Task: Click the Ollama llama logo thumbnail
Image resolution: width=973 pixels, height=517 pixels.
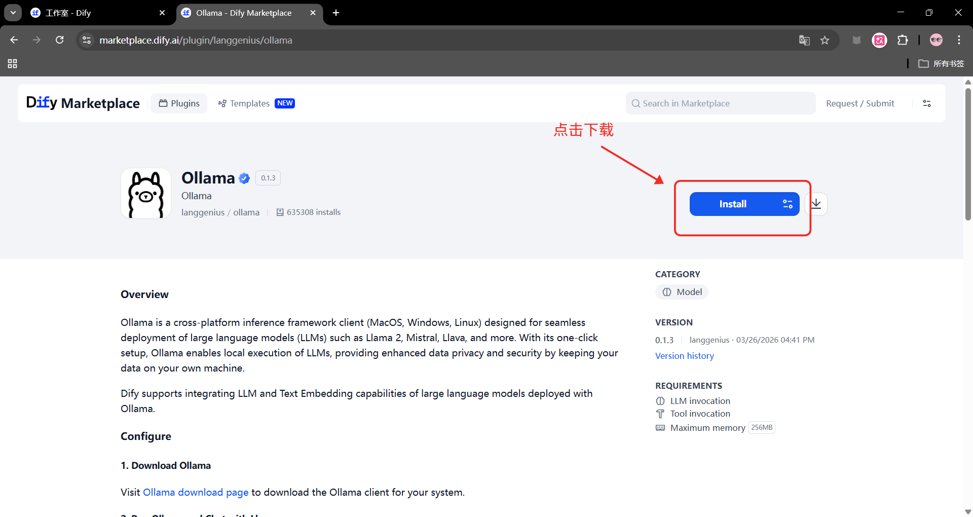Action: pyautogui.click(x=146, y=193)
